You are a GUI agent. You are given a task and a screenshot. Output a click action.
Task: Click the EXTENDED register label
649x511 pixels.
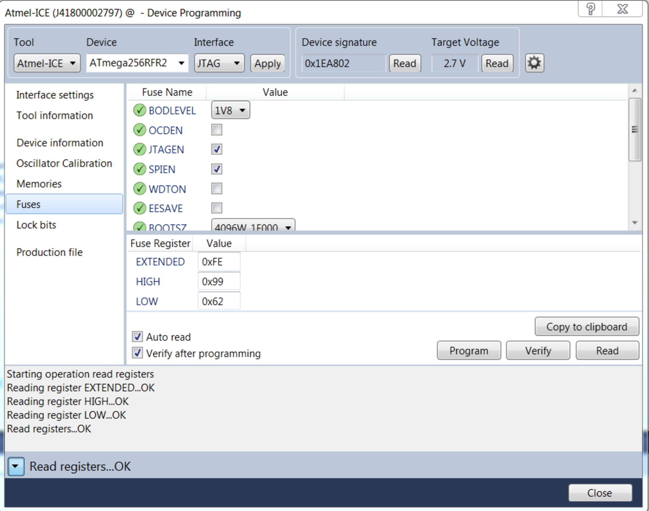(x=160, y=262)
